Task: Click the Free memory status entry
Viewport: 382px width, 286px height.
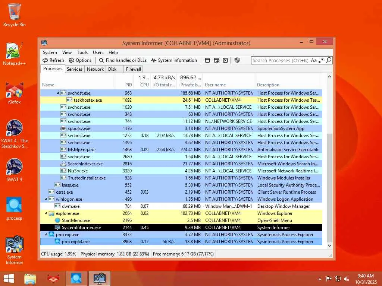Action: point(183,254)
